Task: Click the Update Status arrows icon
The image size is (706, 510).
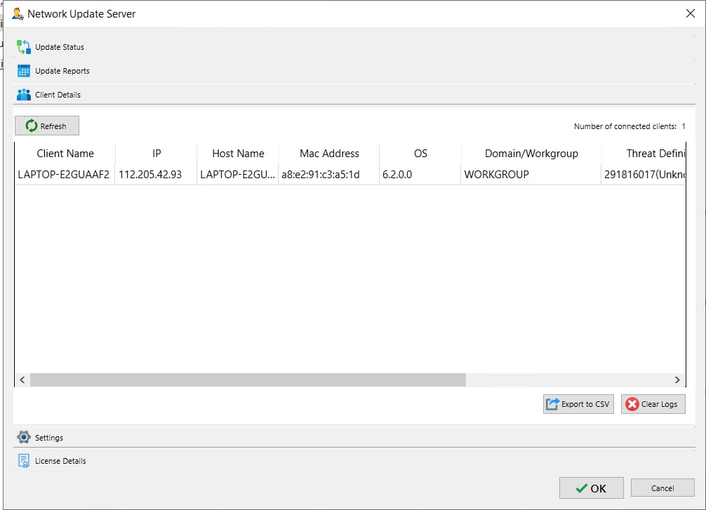Action: (x=24, y=47)
